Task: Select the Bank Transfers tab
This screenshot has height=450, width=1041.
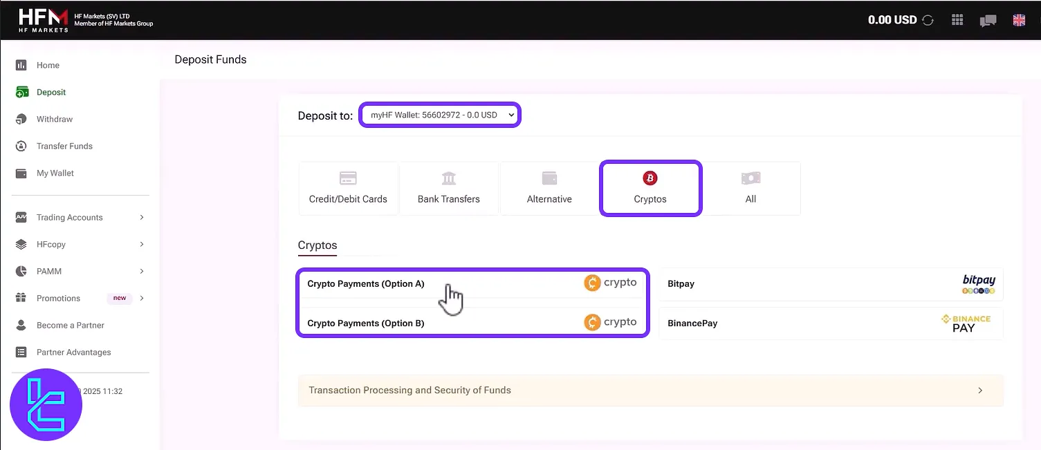Action: 449,189
